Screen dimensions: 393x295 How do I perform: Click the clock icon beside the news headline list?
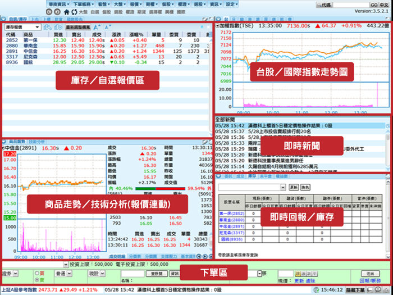[388, 126]
